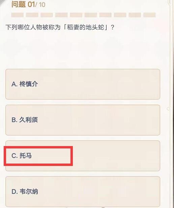The image size is (174, 208).
Task: Select answer D. 韦尔纳
Action: pyautogui.click(x=83, y=192)
